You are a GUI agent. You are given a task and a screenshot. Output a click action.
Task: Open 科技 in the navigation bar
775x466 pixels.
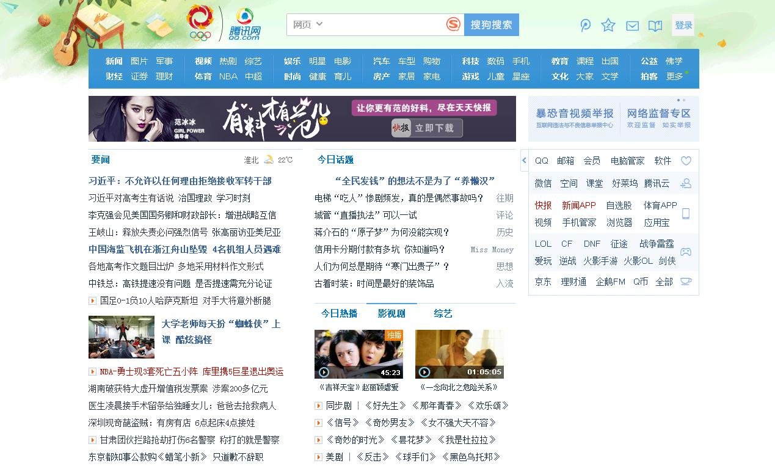click(x=470, y=61)
